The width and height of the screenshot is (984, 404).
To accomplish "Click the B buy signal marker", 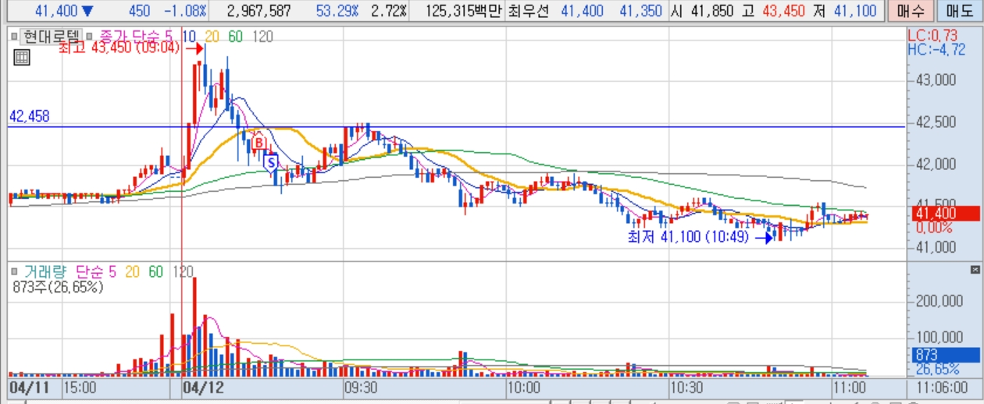I will [260, 144].
